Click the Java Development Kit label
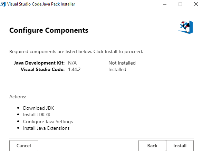 click(x=39, y=63)
